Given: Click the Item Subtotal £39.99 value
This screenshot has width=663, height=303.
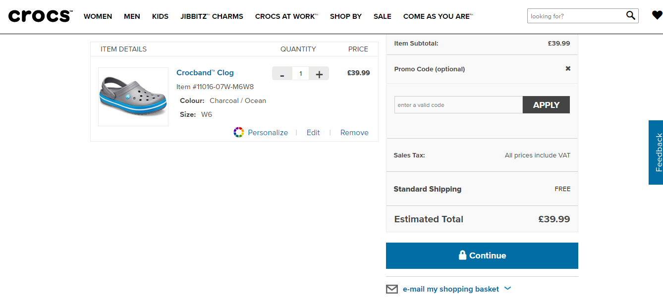Looking at the screenshot, I should (x=559, y=43).
